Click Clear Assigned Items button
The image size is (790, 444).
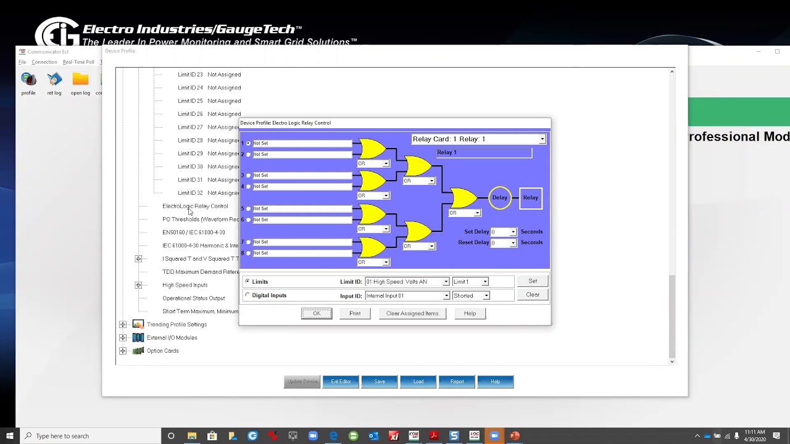click(412, 313)
